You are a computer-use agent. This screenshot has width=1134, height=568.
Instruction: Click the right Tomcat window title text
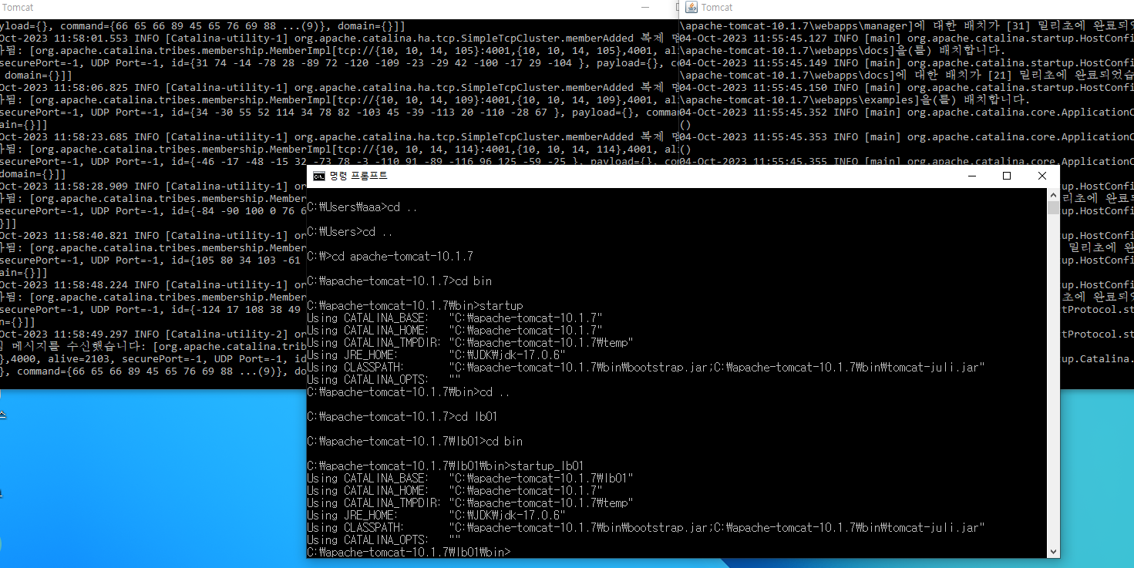tap(717, 7)
